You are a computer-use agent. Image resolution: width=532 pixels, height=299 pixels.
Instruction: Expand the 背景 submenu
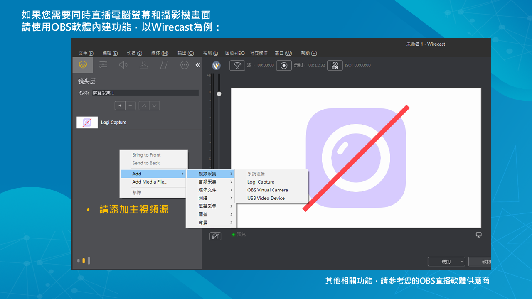[211, 223]
